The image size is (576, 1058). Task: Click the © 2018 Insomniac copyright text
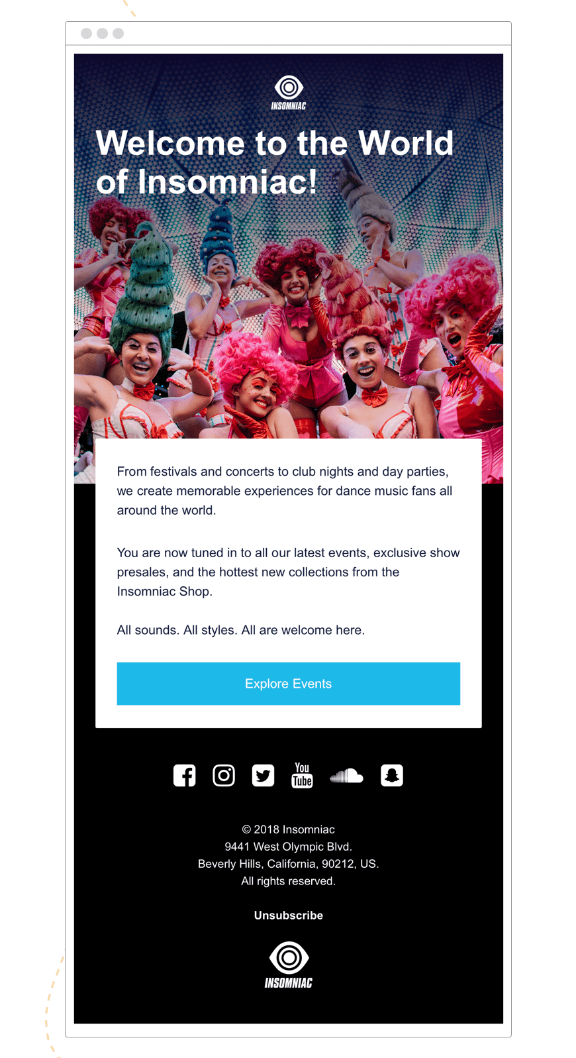click(289, 829)
